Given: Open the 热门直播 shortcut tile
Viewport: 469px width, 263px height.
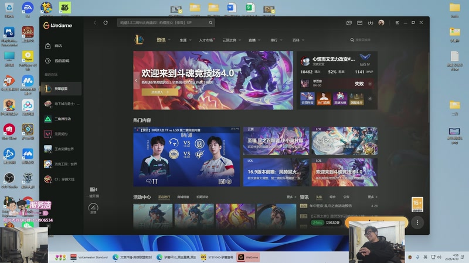Looking at the screenshot, I should [324, 98].
